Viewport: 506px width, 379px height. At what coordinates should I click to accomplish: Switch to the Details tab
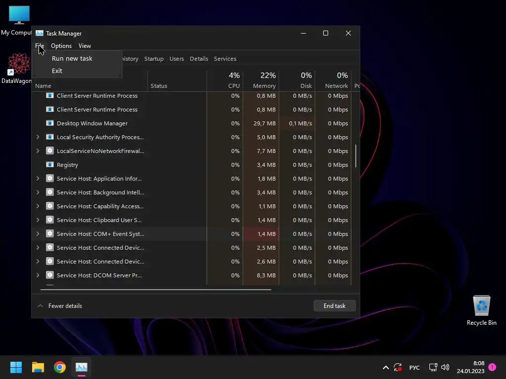point(199,59)
